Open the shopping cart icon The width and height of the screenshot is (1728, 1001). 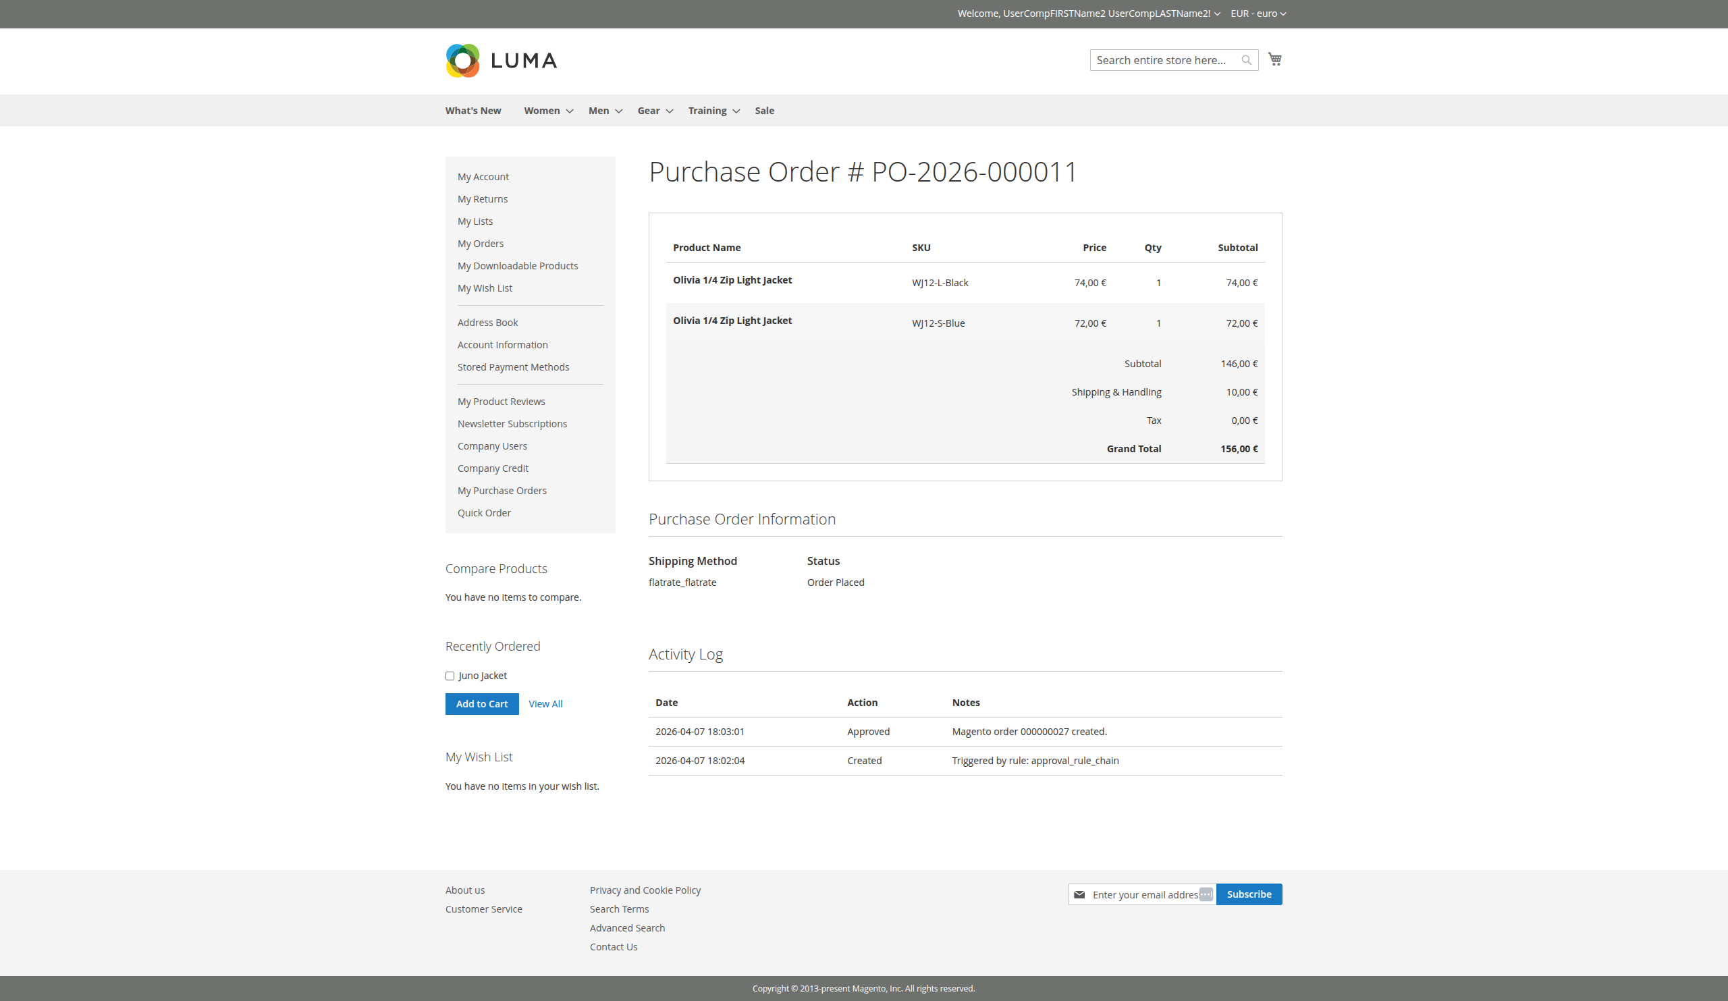pyautogui.click(x=1274, y=59)
